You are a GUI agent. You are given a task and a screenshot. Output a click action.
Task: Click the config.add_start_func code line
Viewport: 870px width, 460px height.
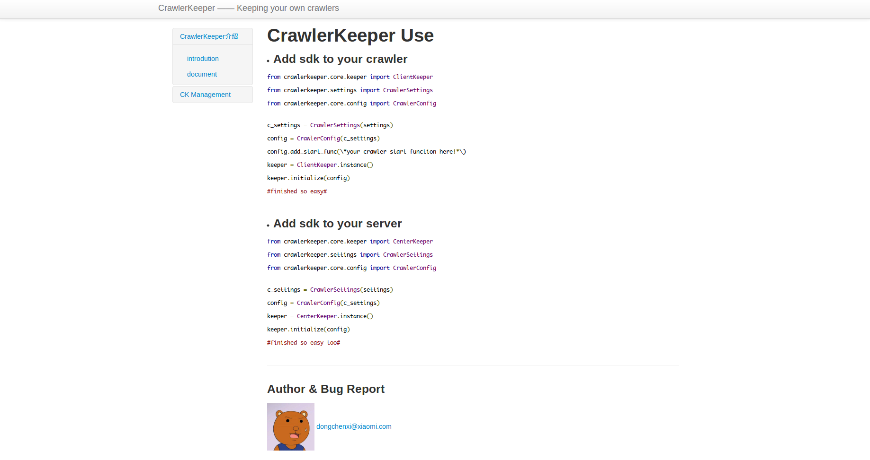(x=366, y=152)
